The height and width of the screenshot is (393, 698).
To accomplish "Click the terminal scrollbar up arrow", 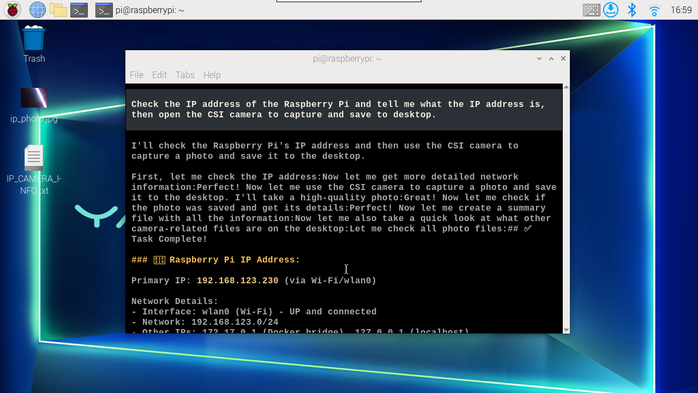I will coord(566,87).
